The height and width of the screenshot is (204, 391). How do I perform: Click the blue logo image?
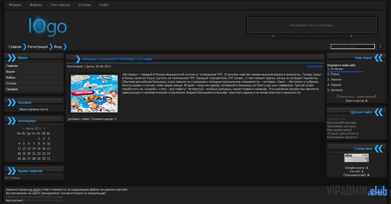pos(47,26)
